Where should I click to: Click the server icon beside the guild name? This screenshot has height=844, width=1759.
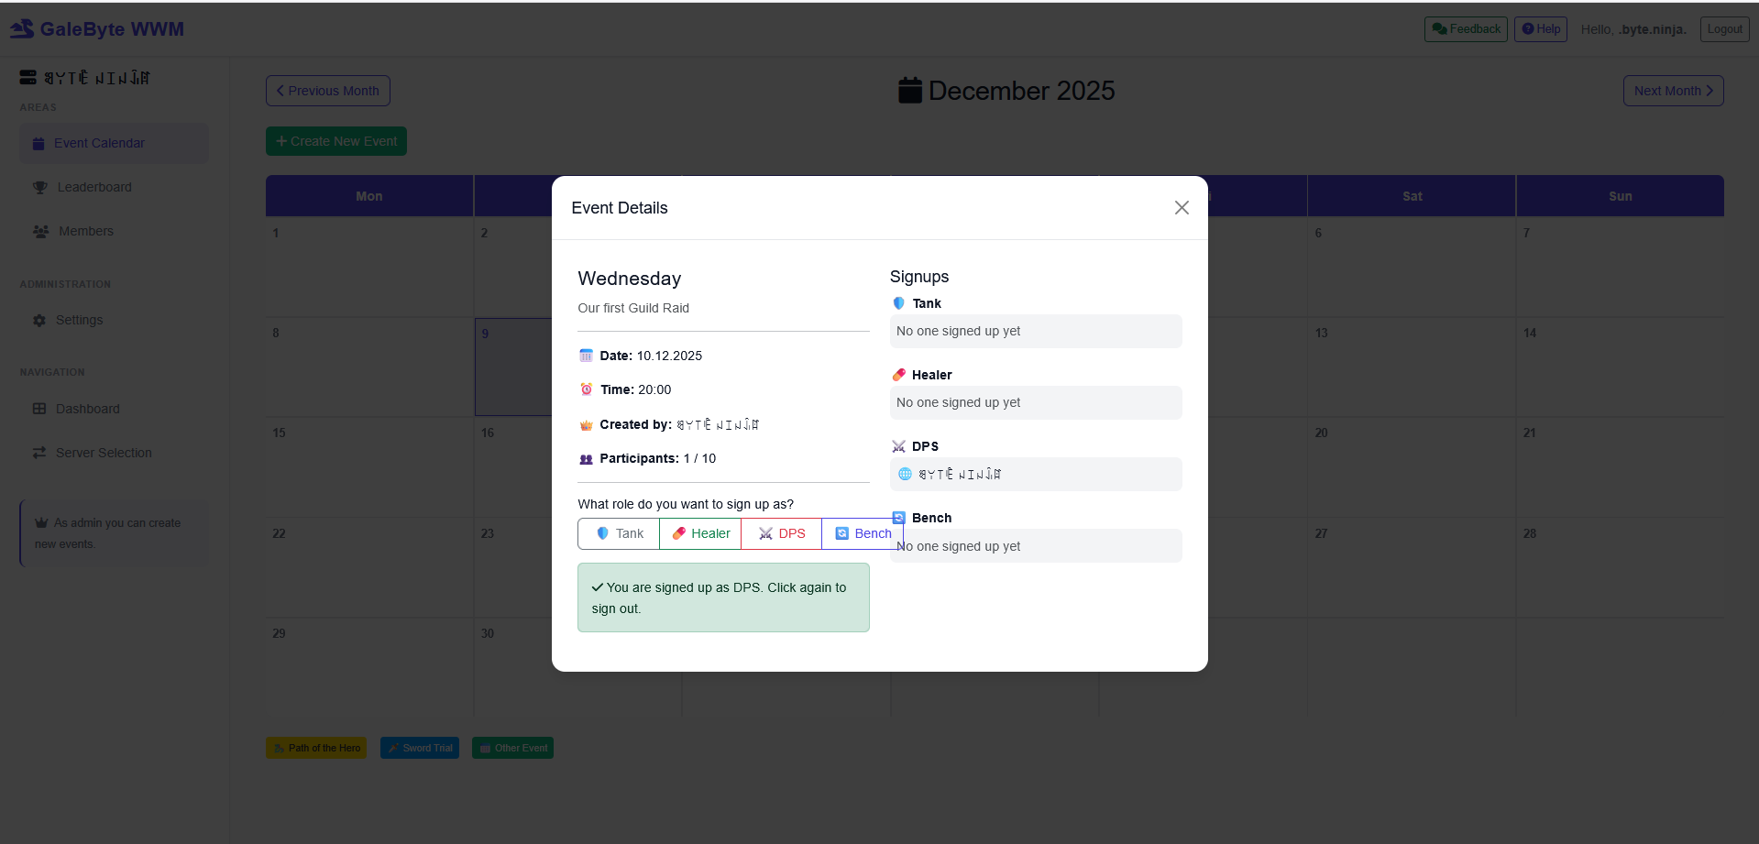click(28, 78)
